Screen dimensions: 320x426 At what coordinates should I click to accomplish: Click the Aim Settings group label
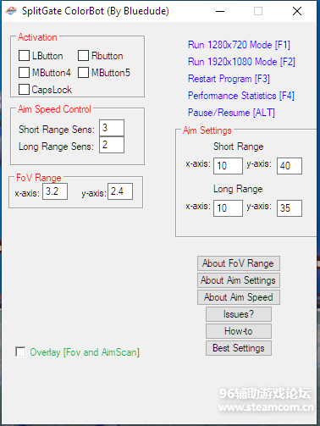click(x=207, y=130)
